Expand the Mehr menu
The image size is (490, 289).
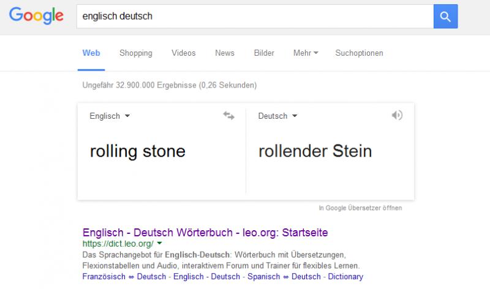306,53
